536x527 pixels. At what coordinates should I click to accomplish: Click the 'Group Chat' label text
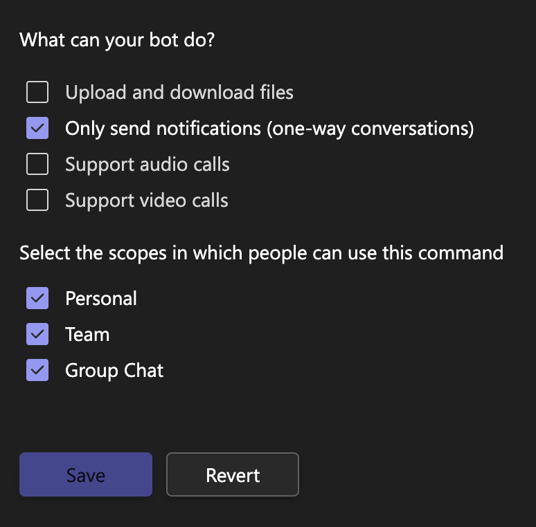(x=114, y=371)
